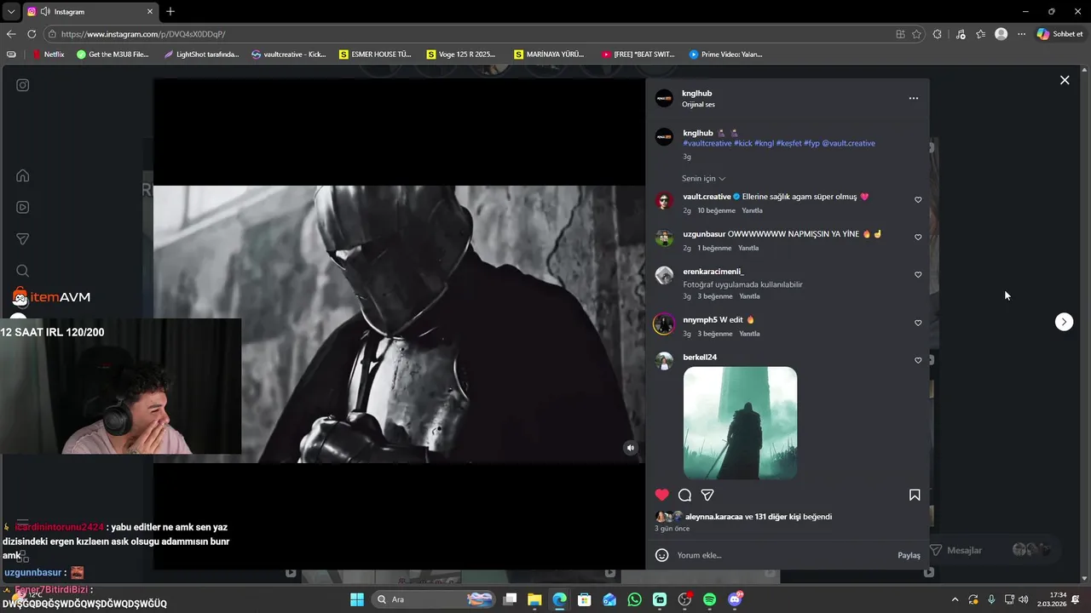Screen dimensions: 1091x613
Task: Open 'vaultcreative - Kick...' bookmark
Action: tap(289, 54)
